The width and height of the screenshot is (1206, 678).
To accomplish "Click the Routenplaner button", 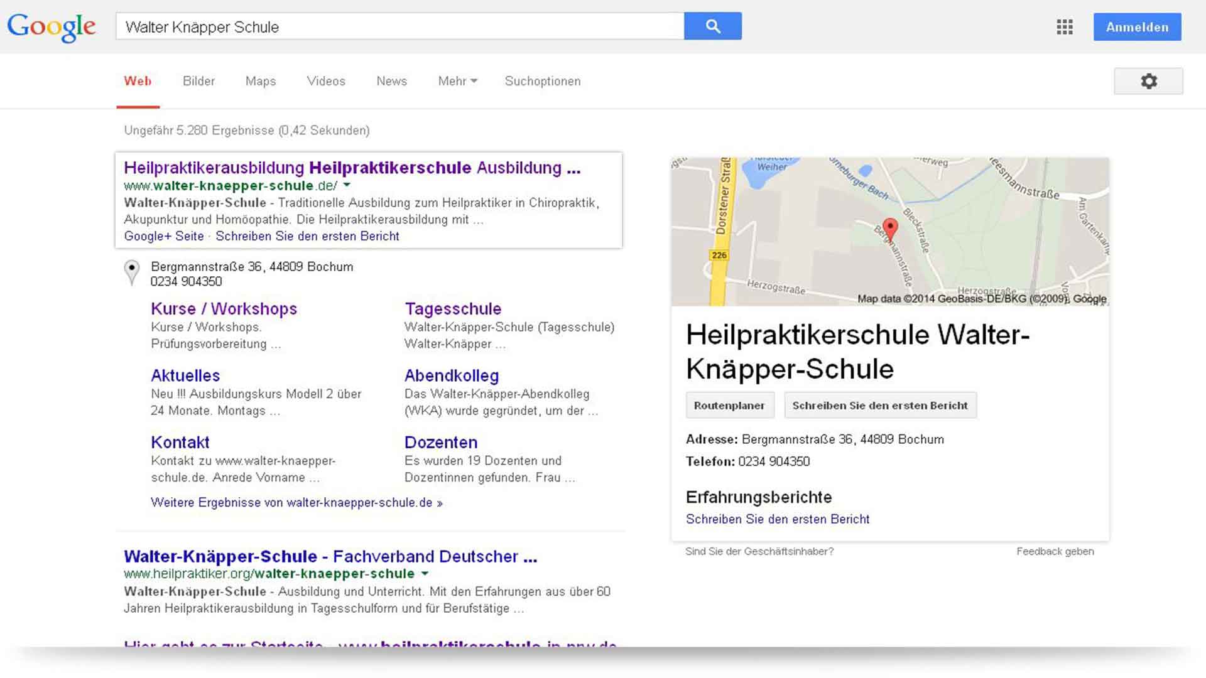I will pyautogui.click(x=730, y=406).
